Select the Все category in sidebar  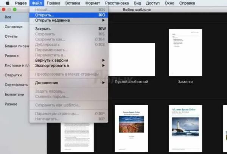pos(15,17)
